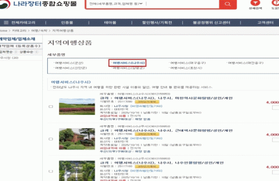Open the 할인행사/기획전 menu

click(157, 22)
